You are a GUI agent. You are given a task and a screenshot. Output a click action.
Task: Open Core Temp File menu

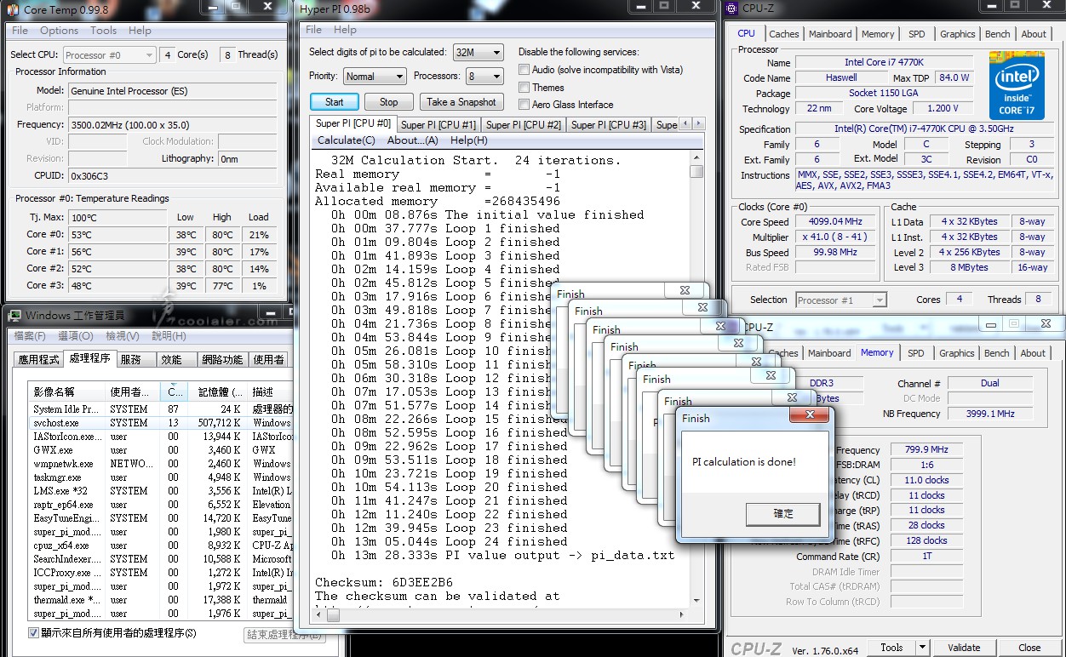click(x=20, y=31)
